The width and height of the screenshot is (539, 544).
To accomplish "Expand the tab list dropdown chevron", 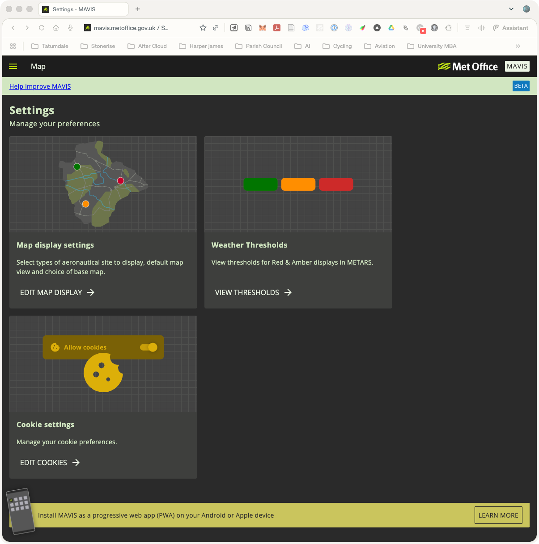I will pyautogui.click(x=511, y=9).
